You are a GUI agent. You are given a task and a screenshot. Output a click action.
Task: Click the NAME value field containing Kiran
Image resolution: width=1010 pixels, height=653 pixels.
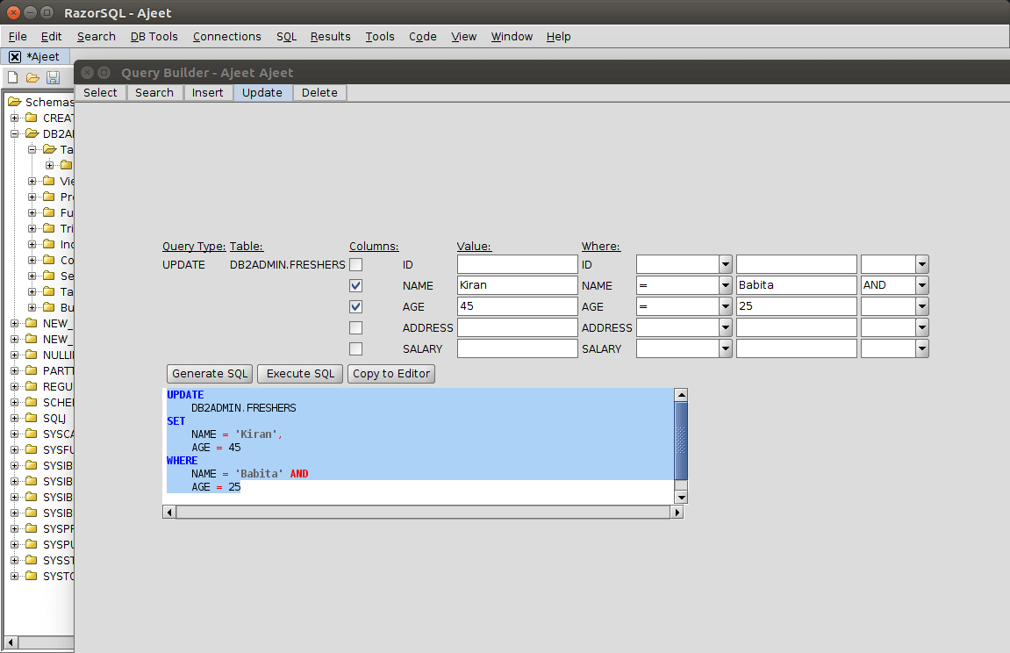click(517, 285)
